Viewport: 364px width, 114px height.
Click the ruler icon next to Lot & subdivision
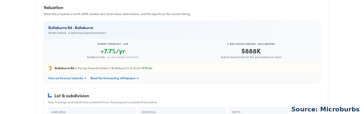50,96
